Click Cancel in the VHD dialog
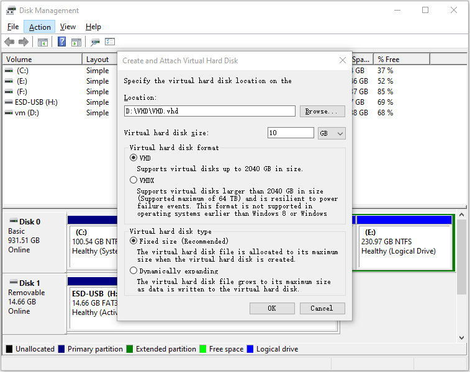Screen dimensions: 470x372 (322, 308)
